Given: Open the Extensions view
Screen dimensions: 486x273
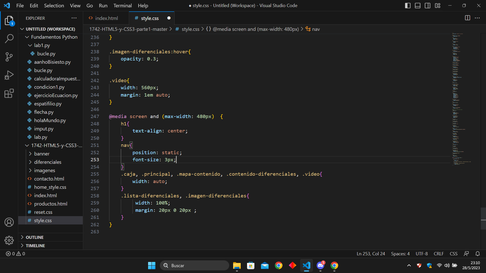Looking at the screenshot, I should tap(9, 93).
